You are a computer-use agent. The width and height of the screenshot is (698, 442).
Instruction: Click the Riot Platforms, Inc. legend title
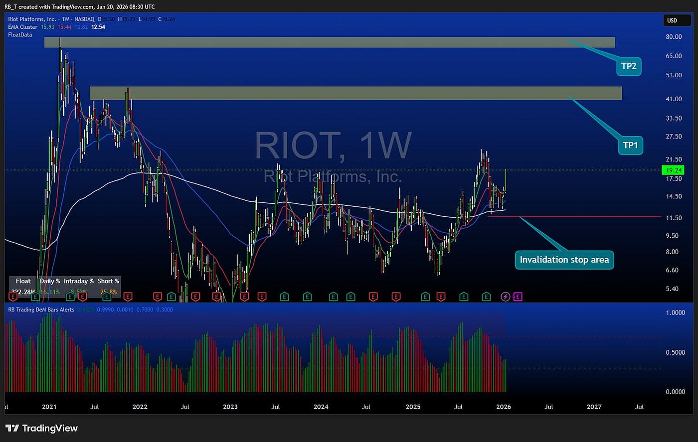coord(32,19)
